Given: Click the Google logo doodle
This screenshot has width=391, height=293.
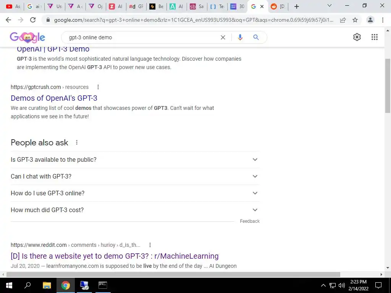Looking at the screenshot, I should (x=27, y=37).
